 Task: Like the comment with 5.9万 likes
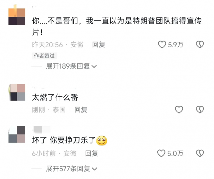(162, 45)
